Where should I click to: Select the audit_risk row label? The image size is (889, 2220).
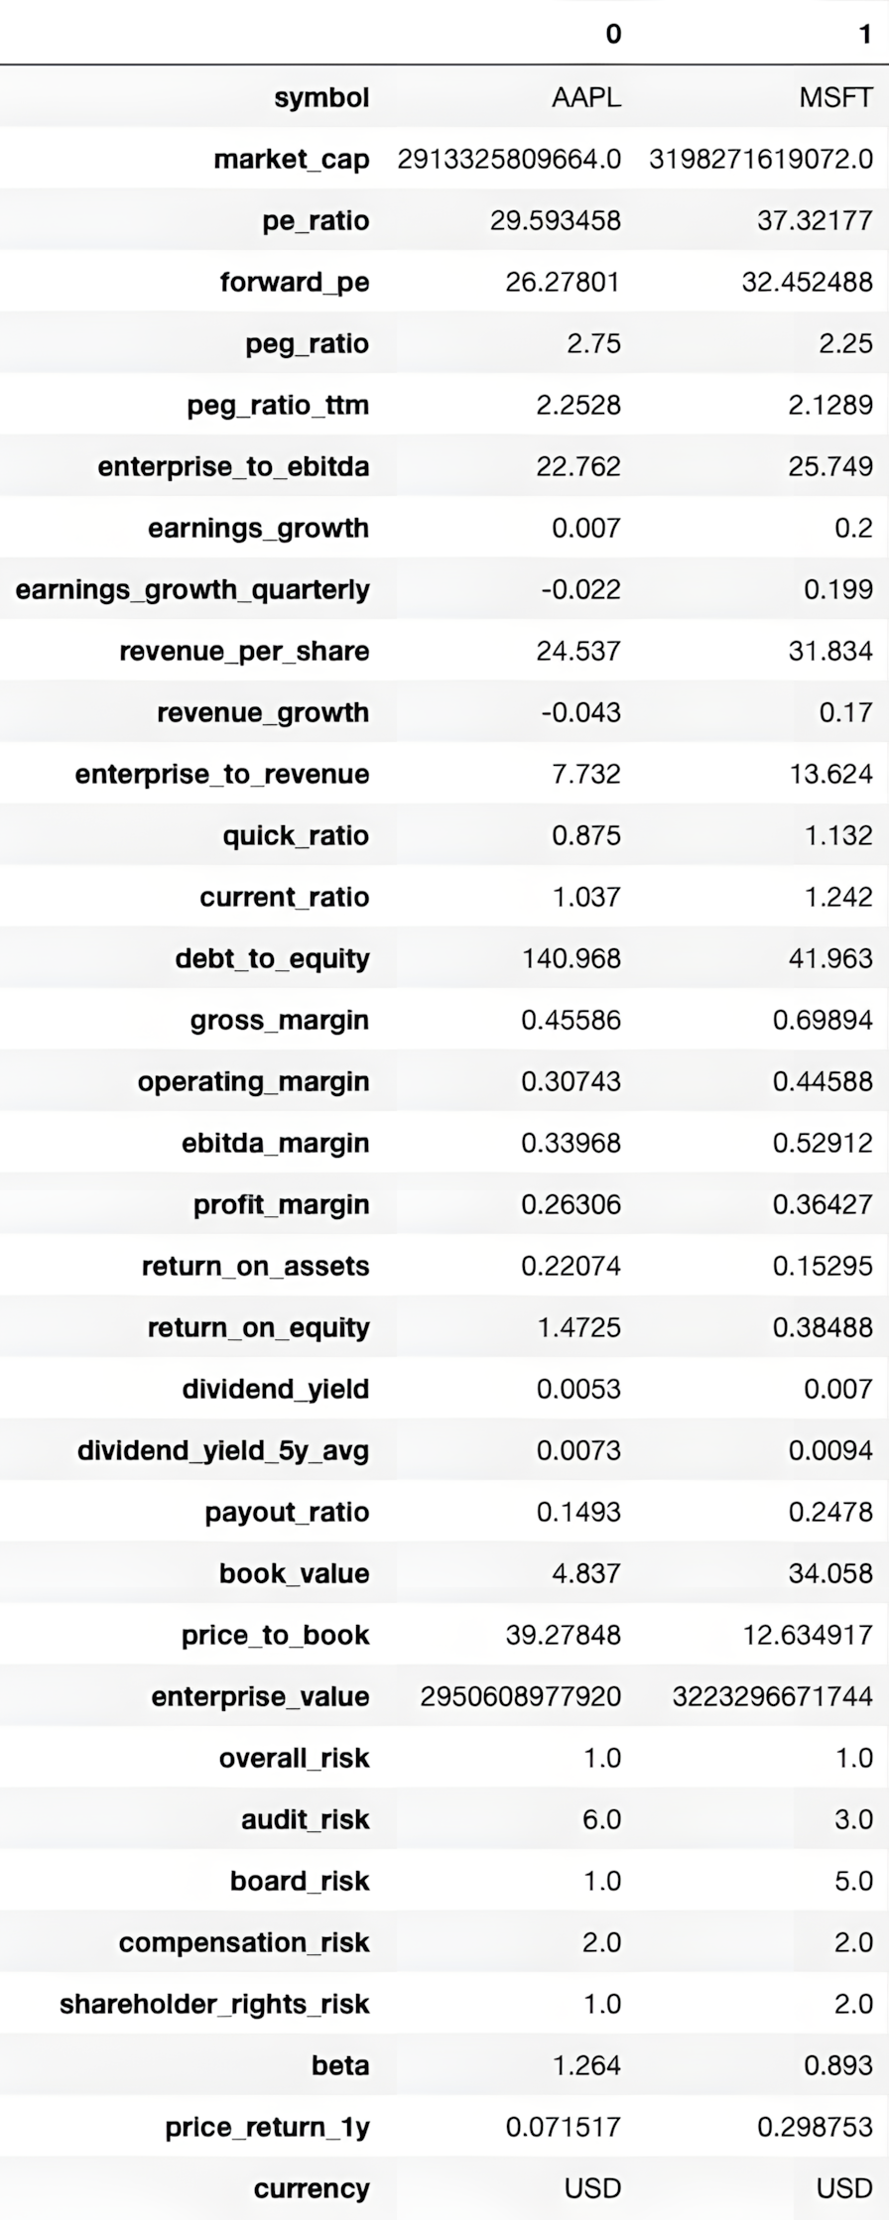305,1820
